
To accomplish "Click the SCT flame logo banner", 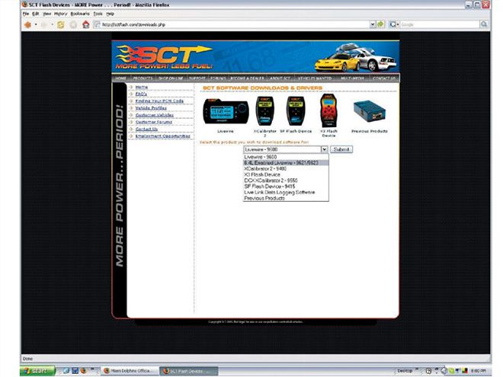I will click(164, 57).
